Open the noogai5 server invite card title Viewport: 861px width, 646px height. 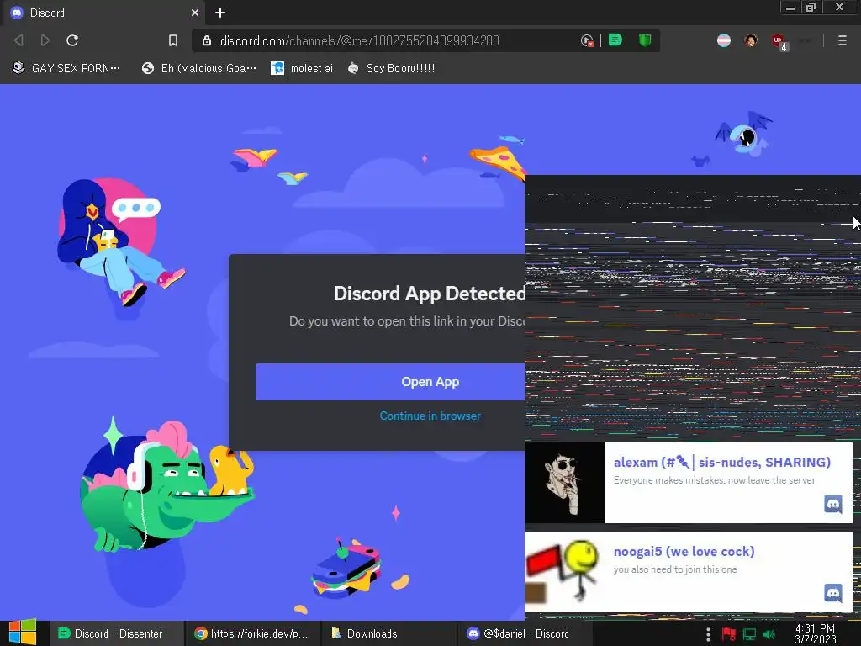click(684, 551)
